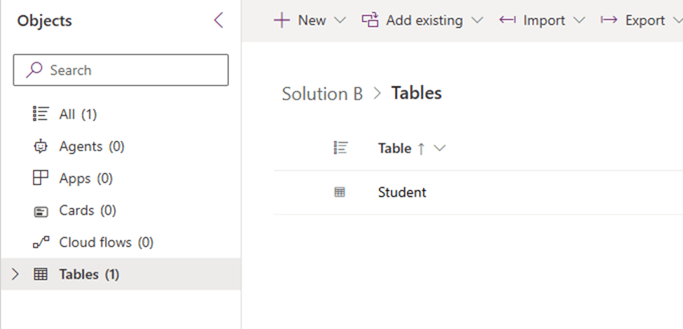The width and height of the screenshot is (683, 329).
Task: Open the New dropdown menu
Action: [x=340, y=20]
